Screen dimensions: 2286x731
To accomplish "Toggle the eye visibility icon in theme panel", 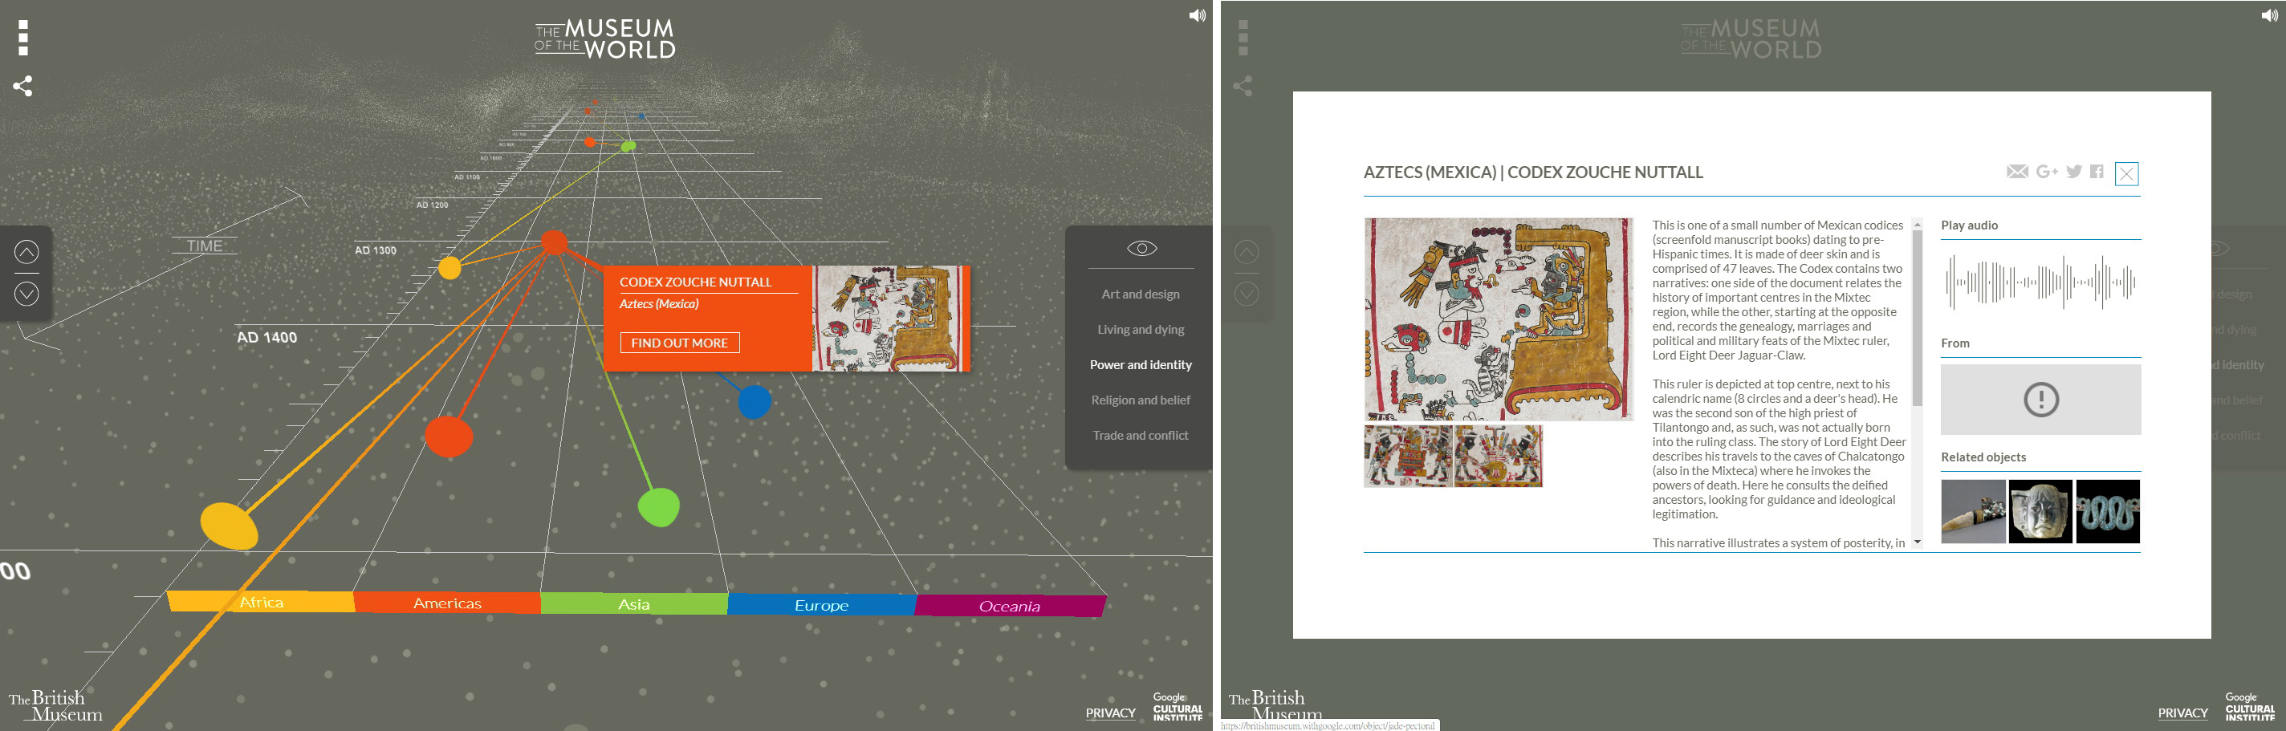I will tap(1141, 249).
